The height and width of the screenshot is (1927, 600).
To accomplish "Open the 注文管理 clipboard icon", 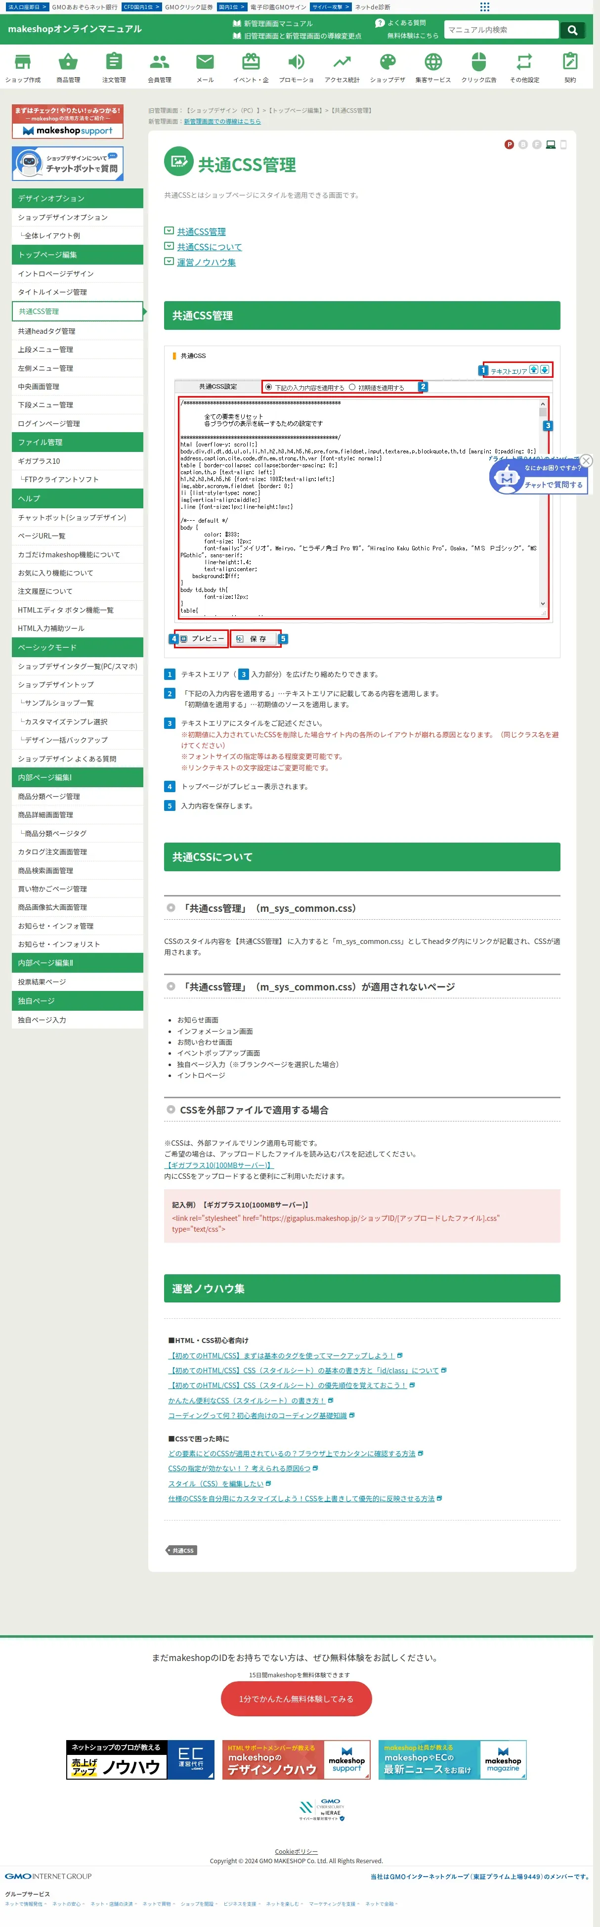I will pyautogui.click(x=114, y=61).
